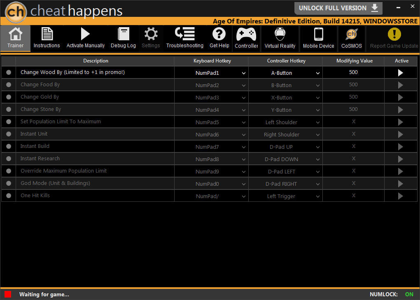Image resolution: width=420 pixels, height=300 pixels.
Task: Edit Change Wood By modifying value 500
Action: [353, 72]
